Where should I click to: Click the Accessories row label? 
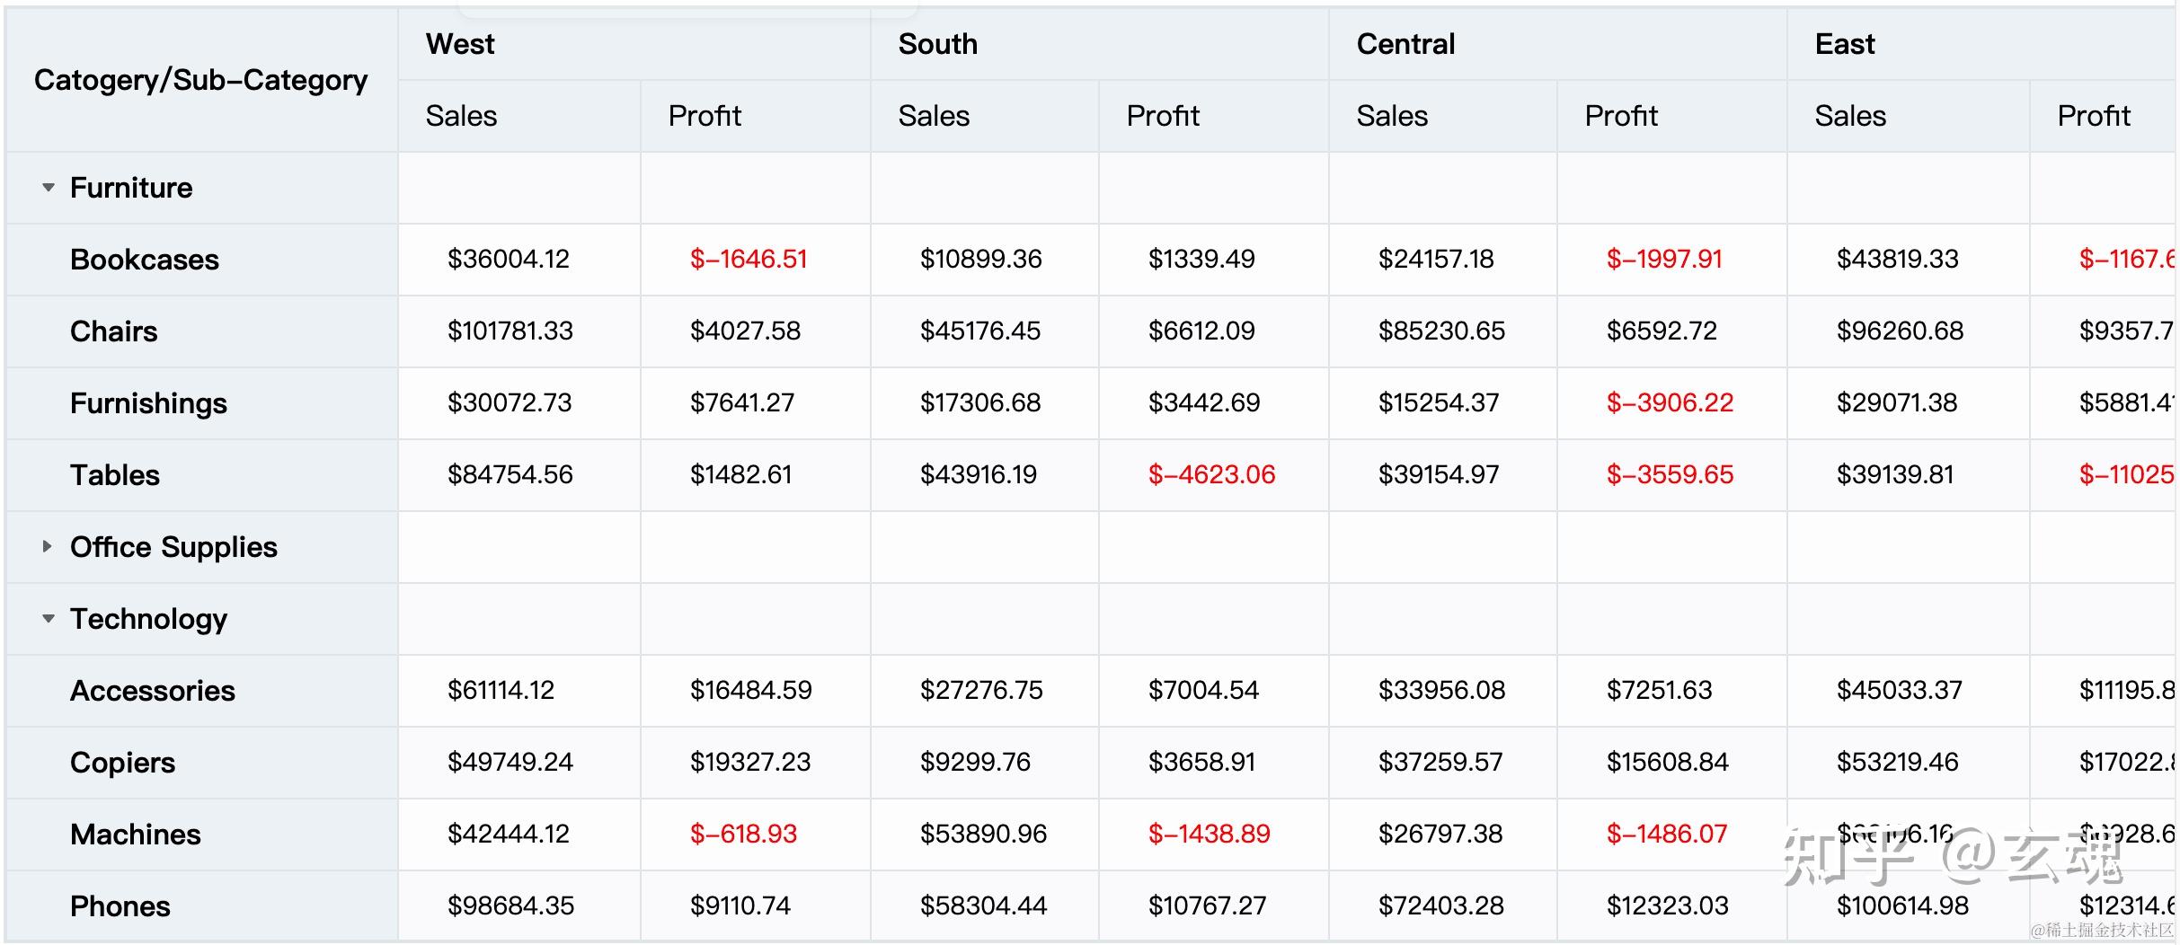153,691
